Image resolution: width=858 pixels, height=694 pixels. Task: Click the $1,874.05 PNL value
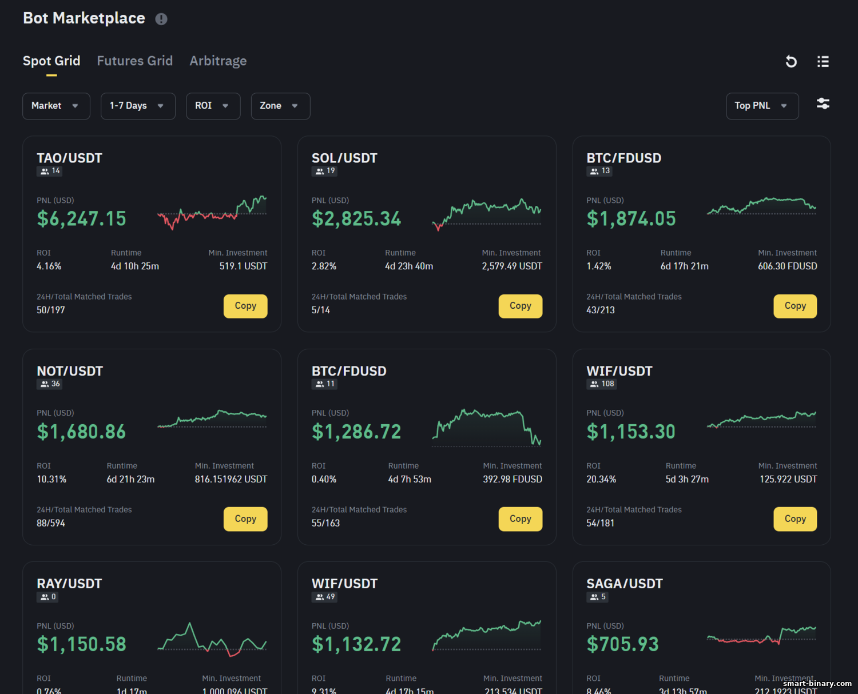tap(631, 218)
